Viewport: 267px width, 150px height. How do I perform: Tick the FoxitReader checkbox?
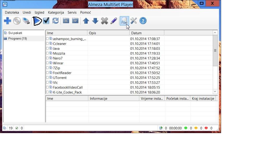[x=47, y=73]
